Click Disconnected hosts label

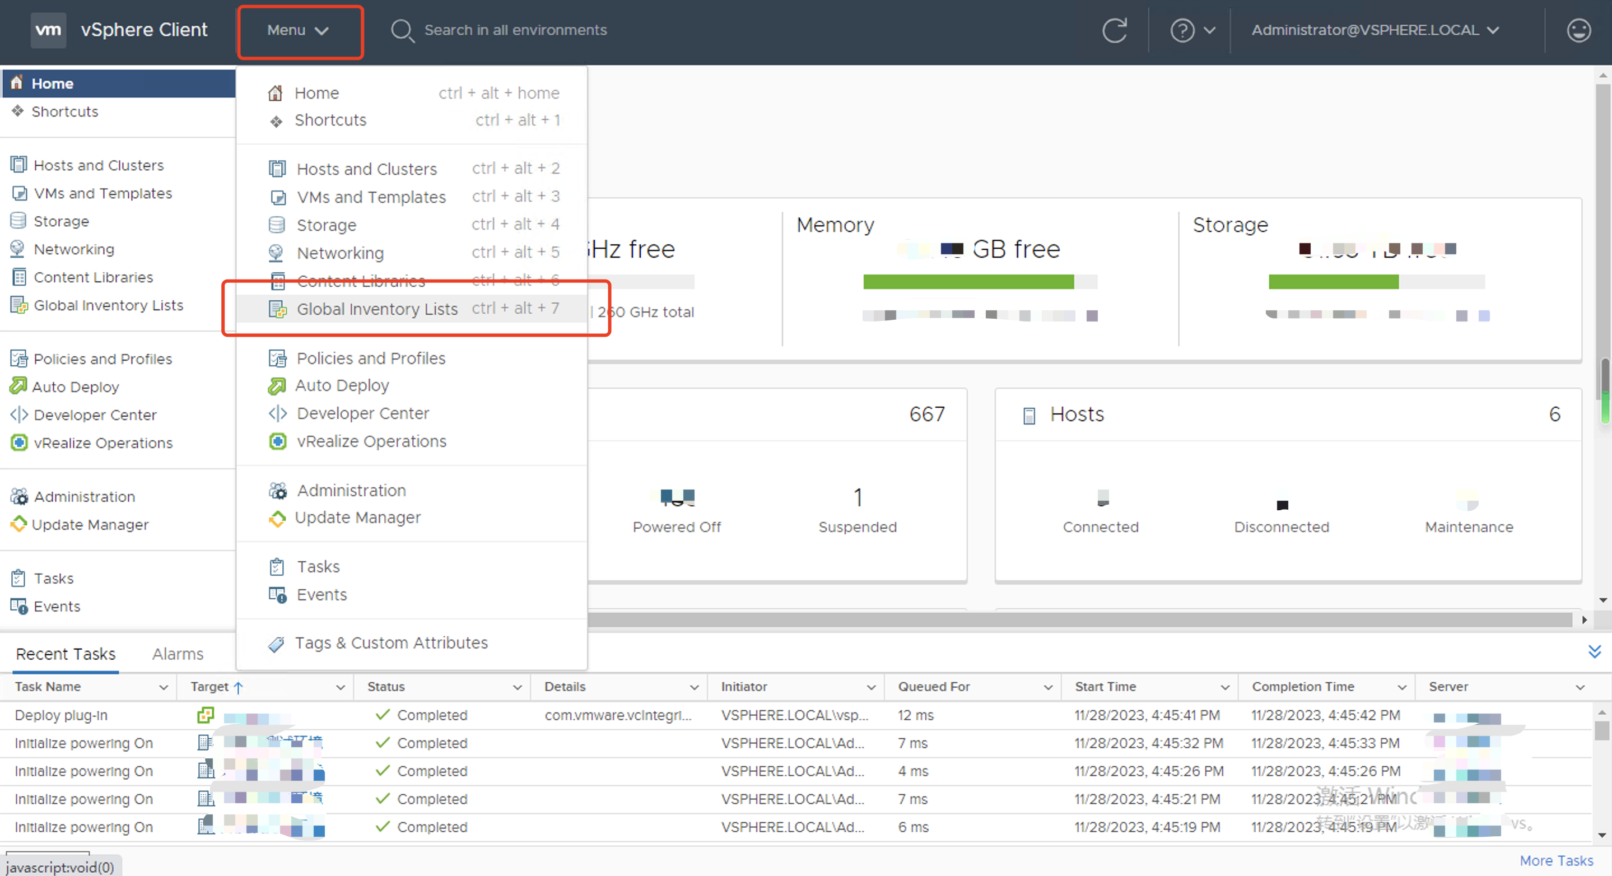1281,528
